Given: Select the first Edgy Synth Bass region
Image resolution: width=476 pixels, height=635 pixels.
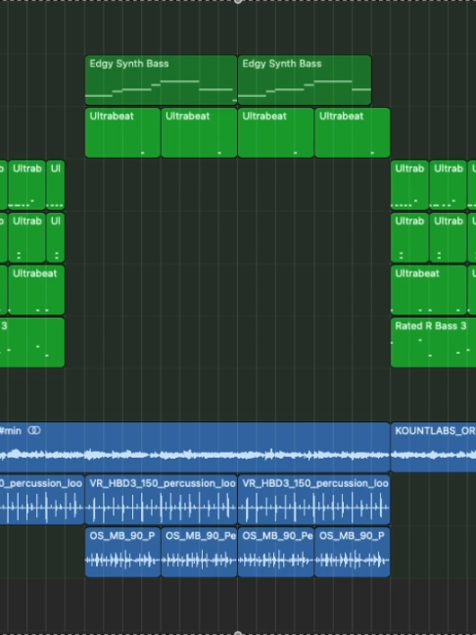Looking at the screenshot, I should tap(161, 80).
